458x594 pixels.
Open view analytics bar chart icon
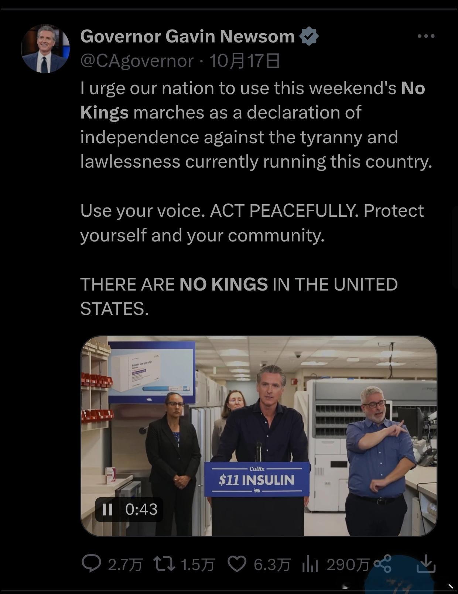tap(310, 564)
